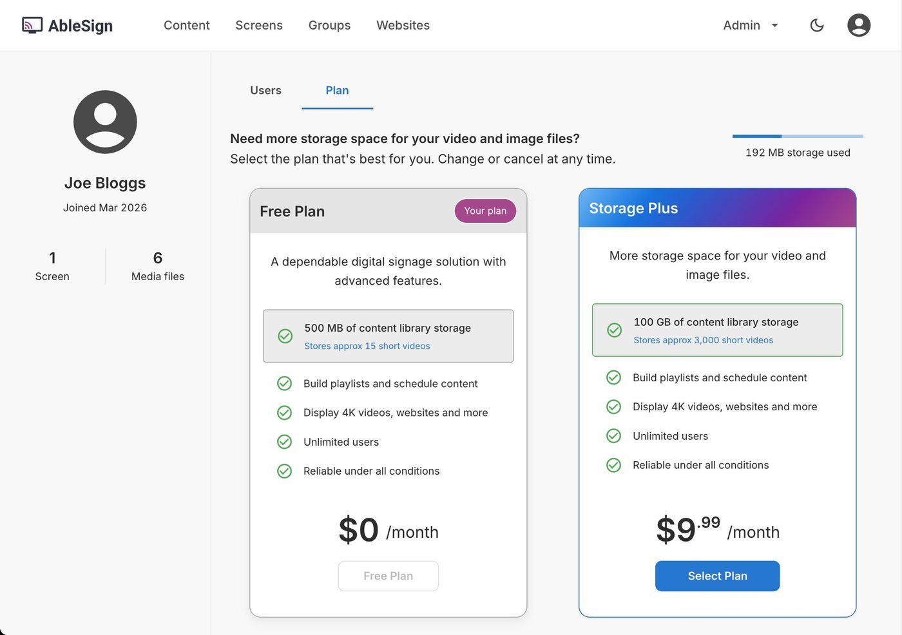Click Storage Plus Unlimited users checkmark icon
The height and width of the screenshot is (635, 902).
coord(614,436)
